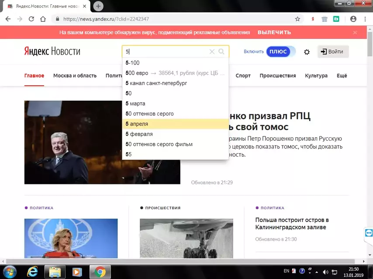This screenshot has height=279, width=373.
Task: Open the Москва и область tab
Action: tap(75, 75)
